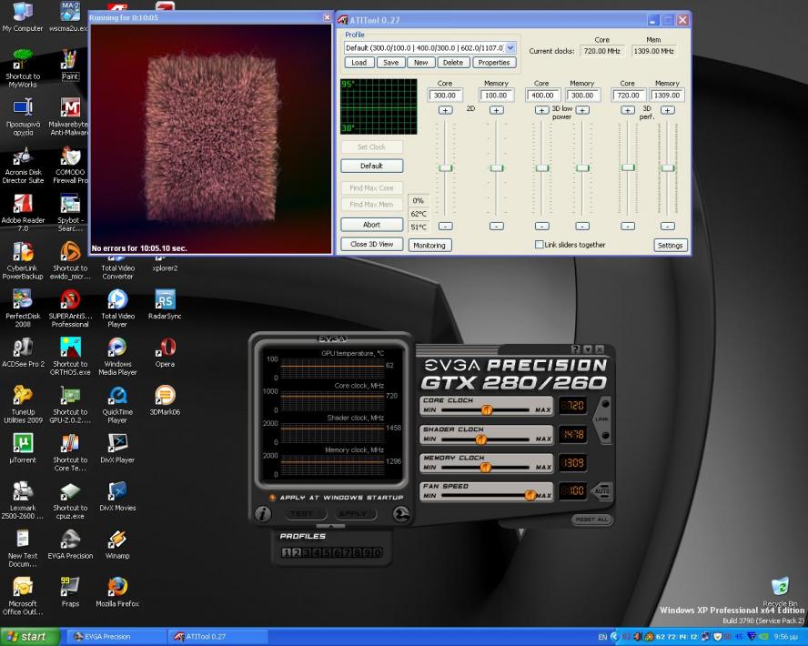
Task: Adjust the Memory Clock slider in EVGA Precision
Action: [486, 468]
